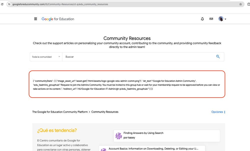
Task: Click the 'Community Resources' breadcrumb
Action: (105, 112)
